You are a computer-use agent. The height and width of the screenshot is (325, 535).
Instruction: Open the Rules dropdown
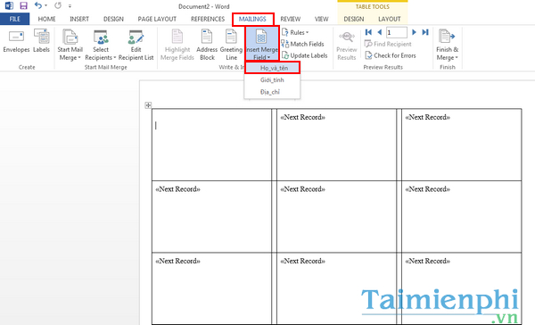(295, 32)
